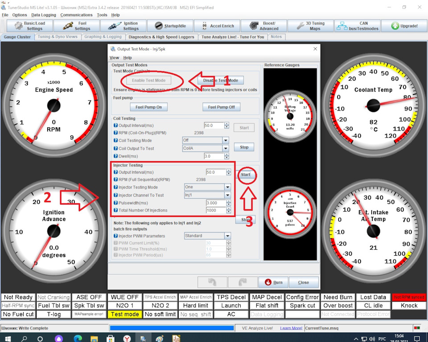Viewport: 428px width, 342px height.
Task: Open Startup/Idle toolbar button
Action: coord(170,26)
